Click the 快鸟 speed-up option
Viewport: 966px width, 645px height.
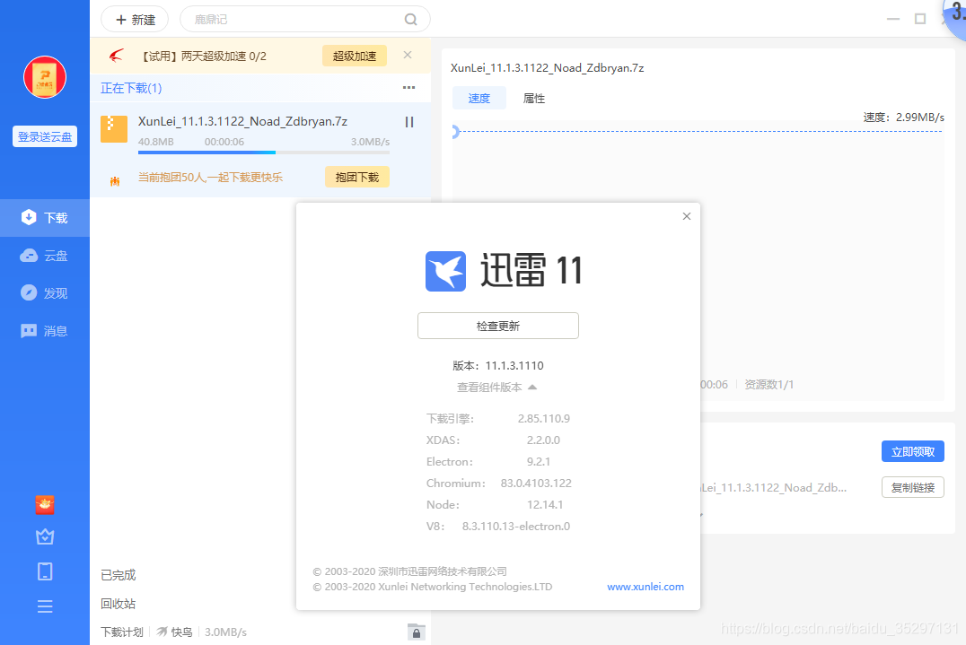pos(174,632)
